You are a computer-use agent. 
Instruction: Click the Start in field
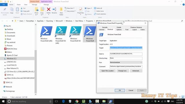click(x=126, y=54)
